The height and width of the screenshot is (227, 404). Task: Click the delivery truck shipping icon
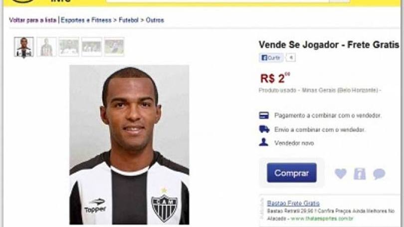coord(264,129)
